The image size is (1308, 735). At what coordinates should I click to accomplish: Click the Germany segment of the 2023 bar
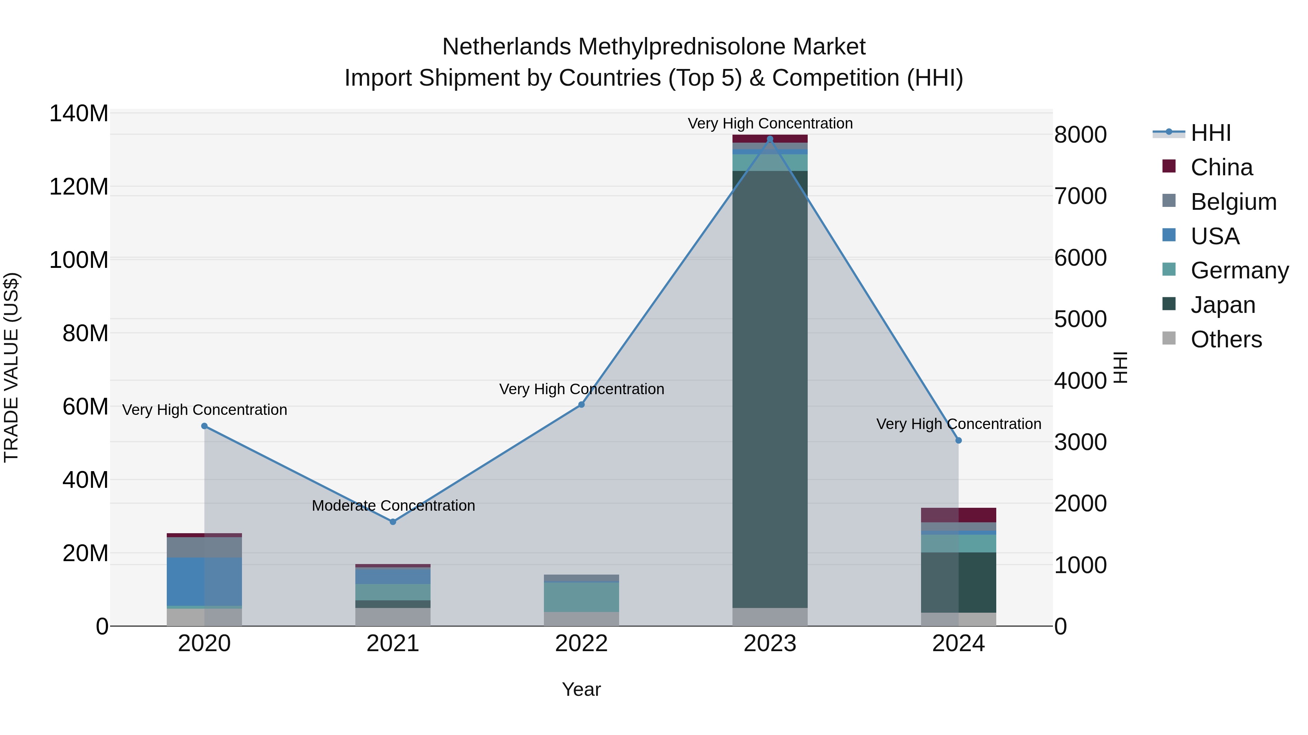point(770,162)
